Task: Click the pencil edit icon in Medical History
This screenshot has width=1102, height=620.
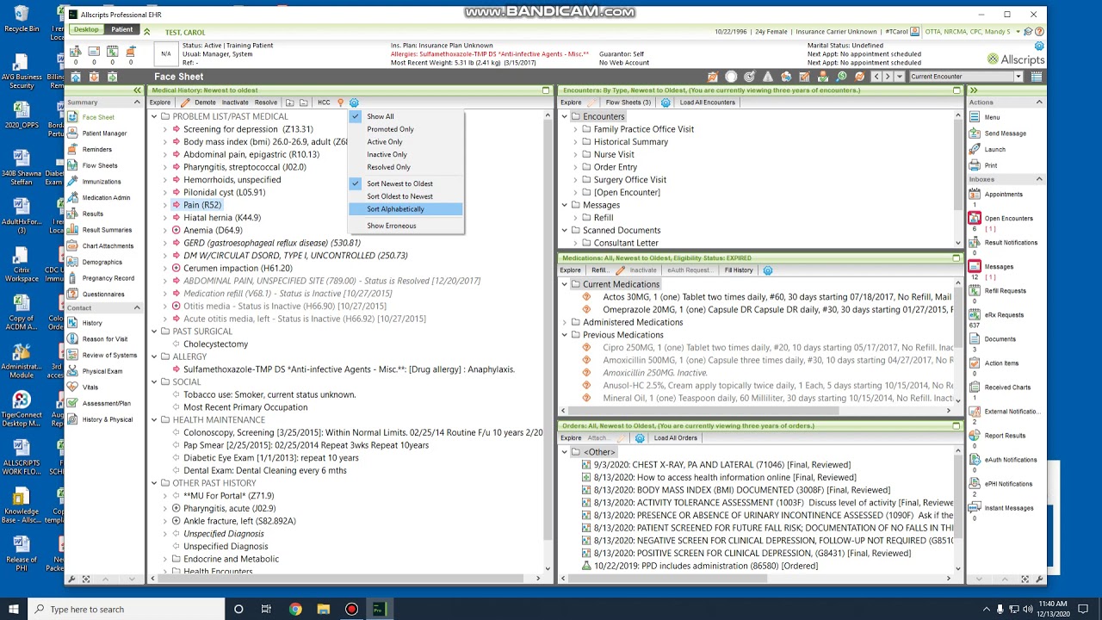Action: click(x=185, y=102)
